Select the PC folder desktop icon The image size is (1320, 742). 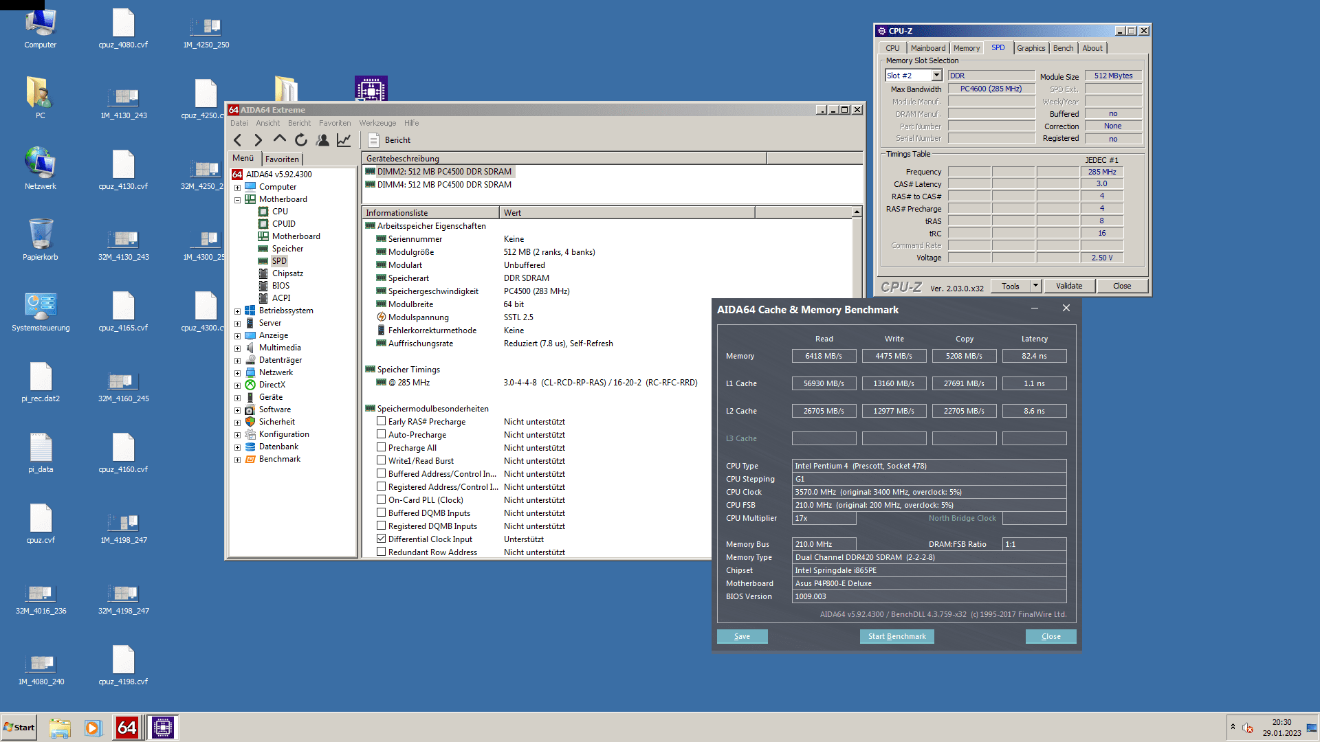(41, 98)
